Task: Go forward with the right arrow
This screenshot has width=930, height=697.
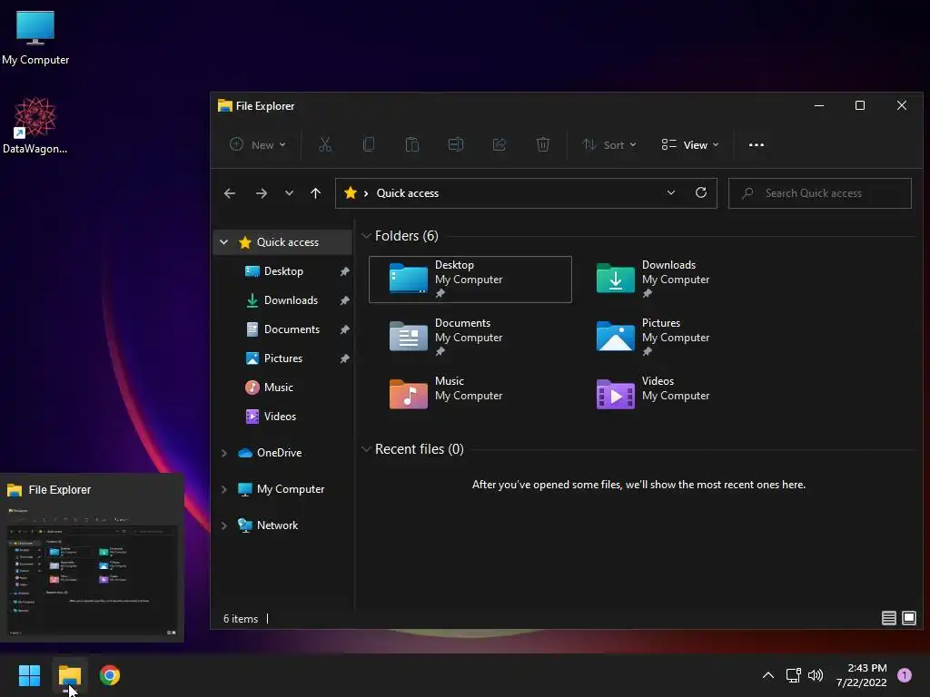Action: pos(261,193)
